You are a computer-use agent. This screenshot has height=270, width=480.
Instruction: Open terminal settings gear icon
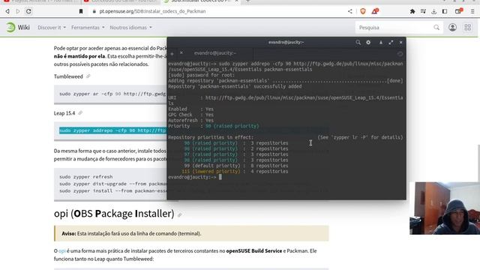(368, 42)
